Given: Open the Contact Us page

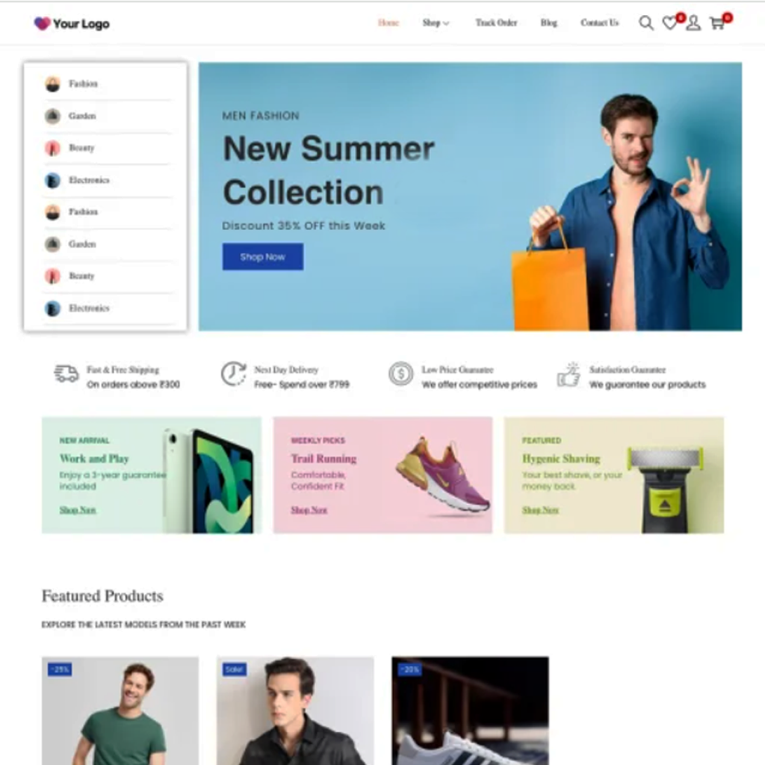Looking at the screenshot, I should click(599, 23).
